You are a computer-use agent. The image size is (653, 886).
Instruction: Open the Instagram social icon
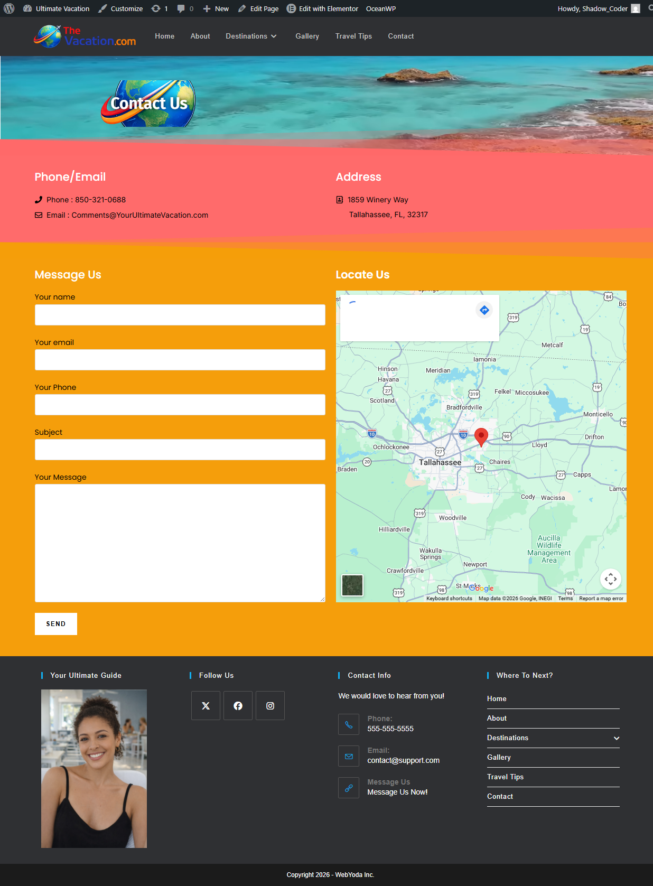(270, 706)
